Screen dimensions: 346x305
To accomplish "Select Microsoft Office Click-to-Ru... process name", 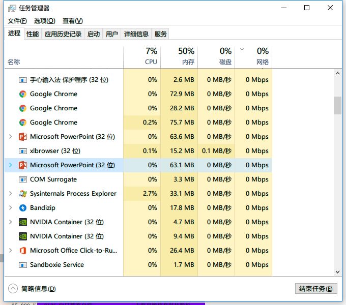I will [x=73, y=251].
